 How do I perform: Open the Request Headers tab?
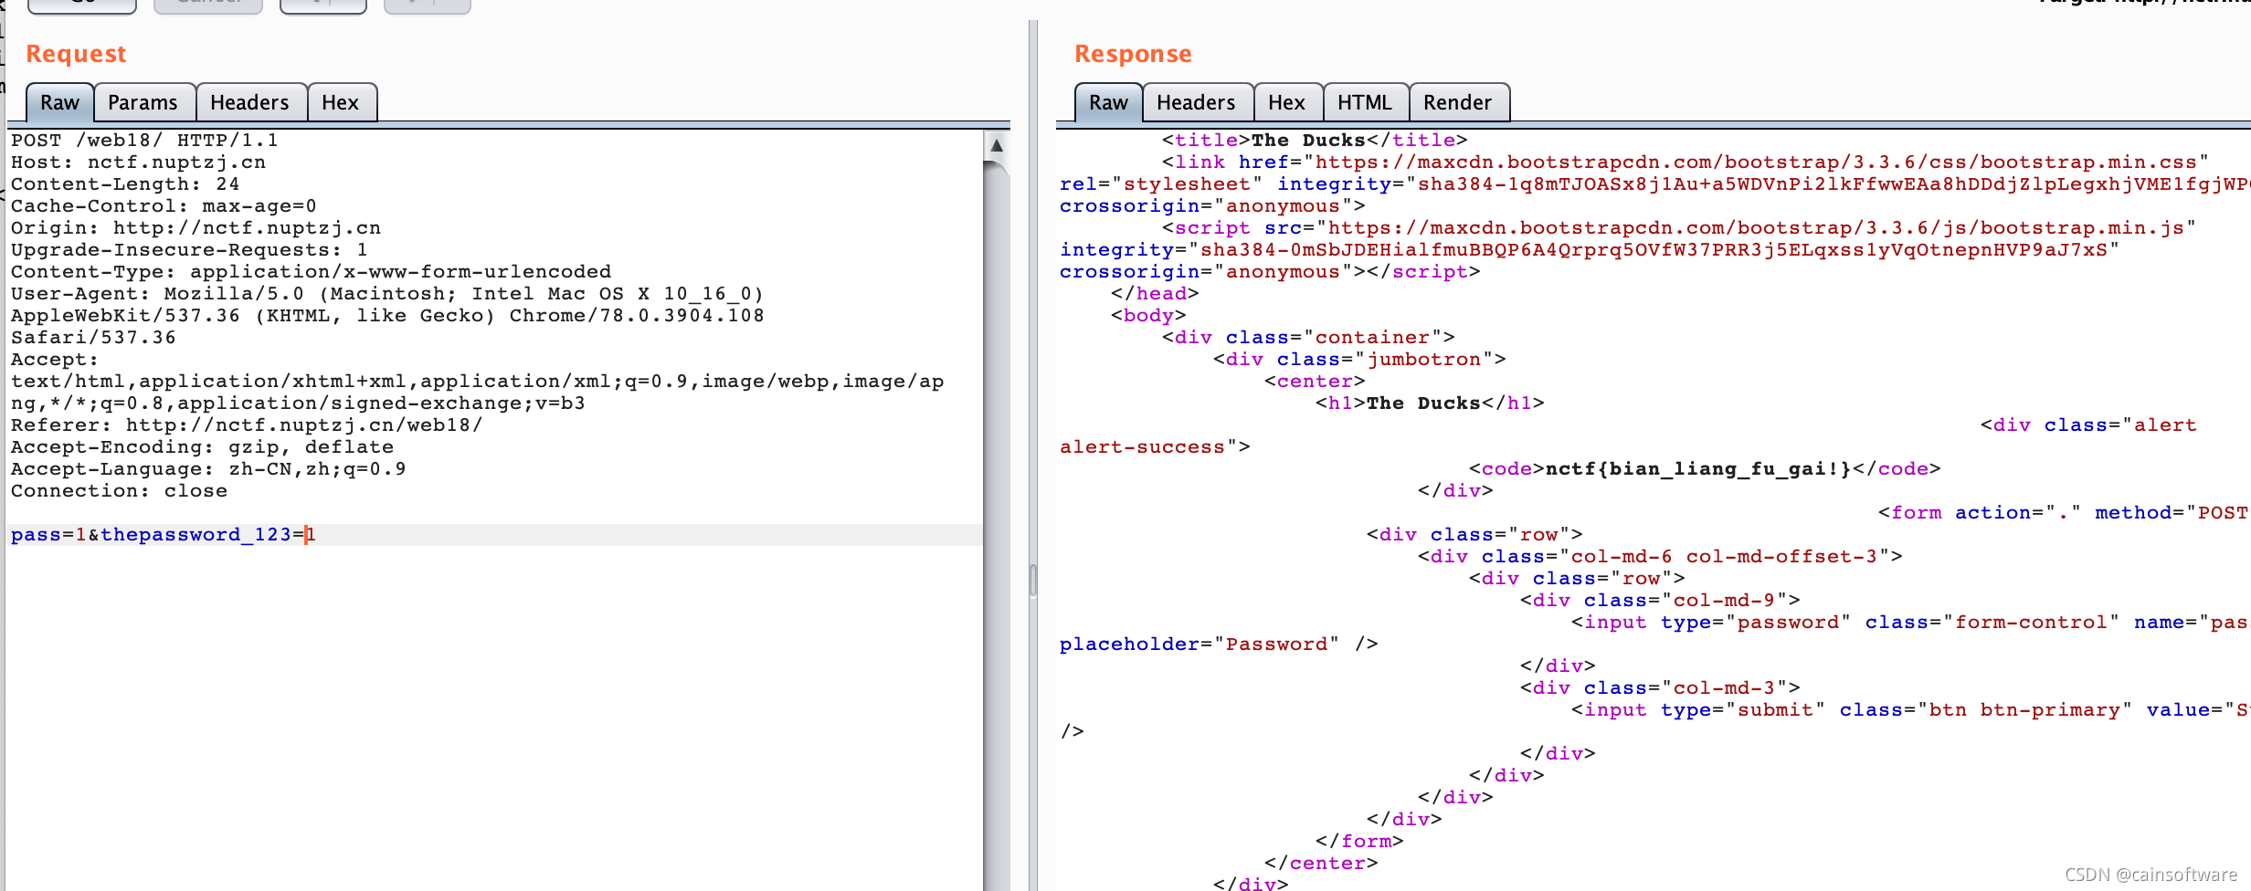point(250,102)
